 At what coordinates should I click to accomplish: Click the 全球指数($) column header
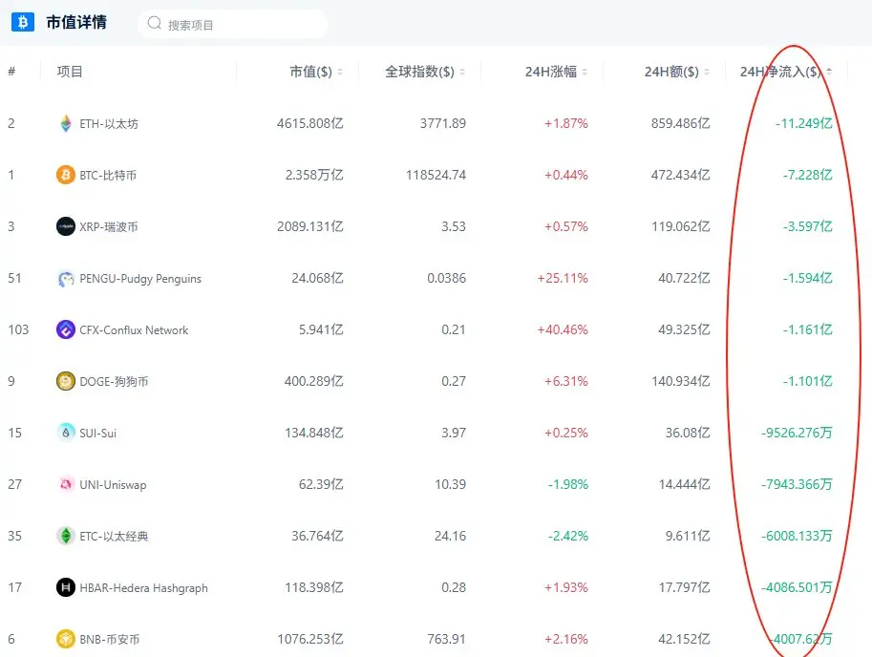coord(420,72)
